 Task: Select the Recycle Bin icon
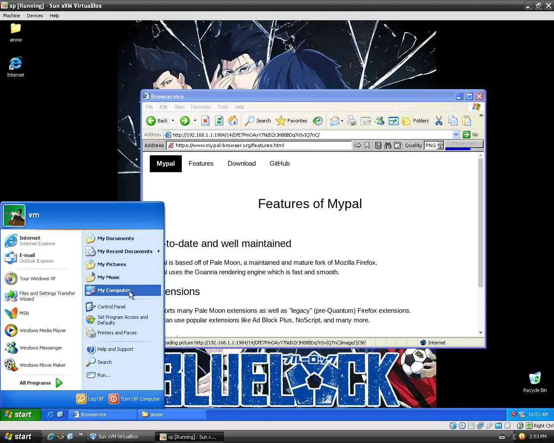[535, 382]
